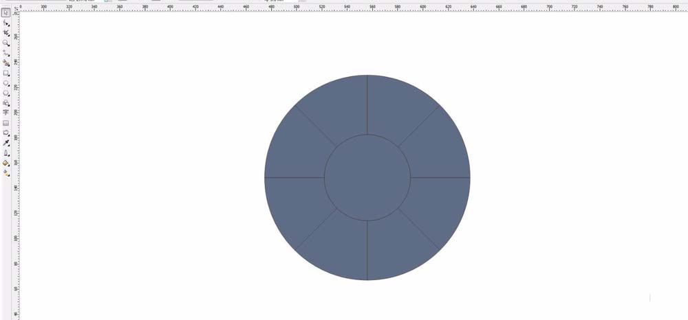
Task: Select the Smart Fill tool
Action: coord(6,63)
